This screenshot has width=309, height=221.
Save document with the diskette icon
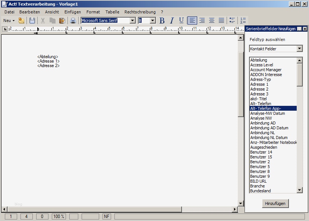pyautogui.click(x=32, y=20)
